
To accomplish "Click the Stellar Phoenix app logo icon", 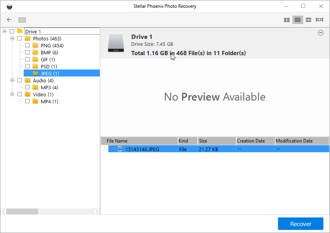I will click(x=9, y=7).
